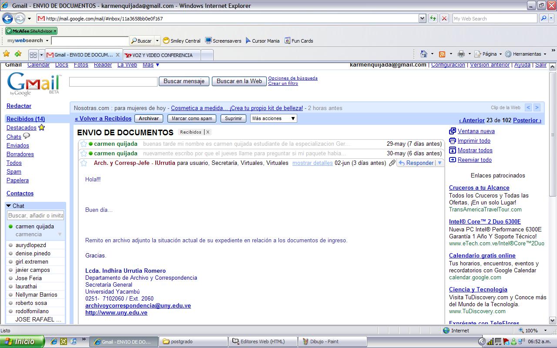The height and width of the screenshot is (348, 557).
Task: Click Volver a Recibidos link
Action: pyautogui.click(x=103, y=118)
